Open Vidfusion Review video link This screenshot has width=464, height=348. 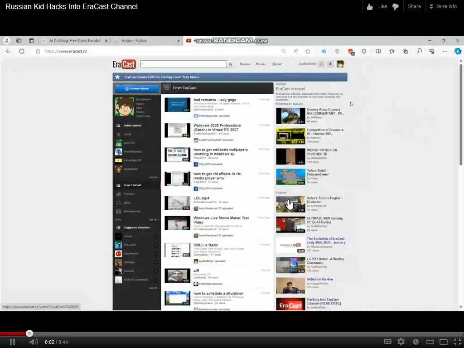point(319,279)
